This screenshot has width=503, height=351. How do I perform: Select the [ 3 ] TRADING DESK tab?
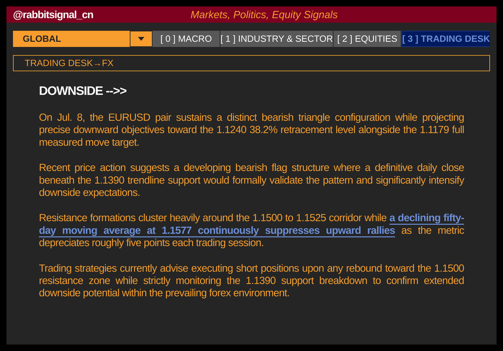pyautogui.click(x=446, y=39)
